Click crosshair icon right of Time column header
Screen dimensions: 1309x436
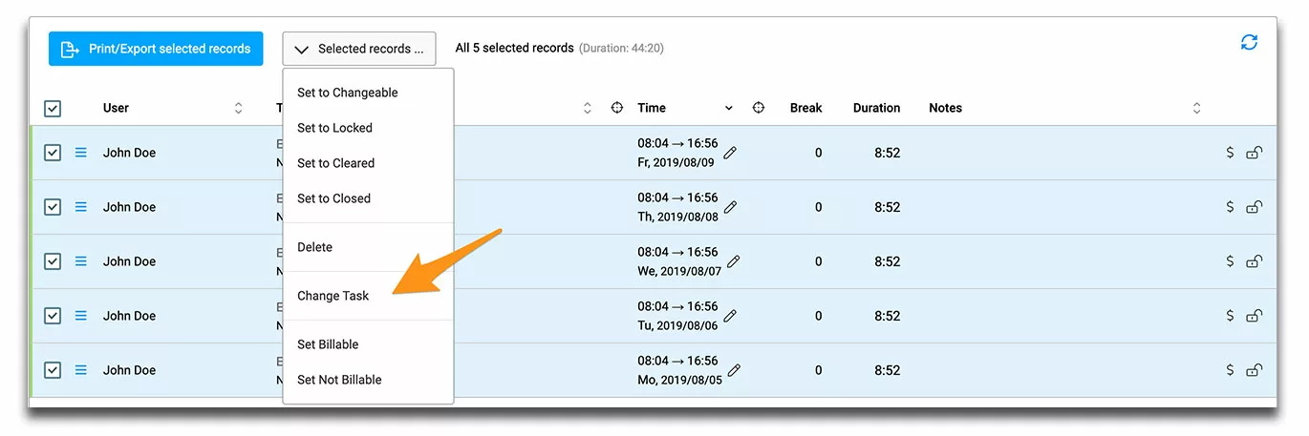(759, 108)
